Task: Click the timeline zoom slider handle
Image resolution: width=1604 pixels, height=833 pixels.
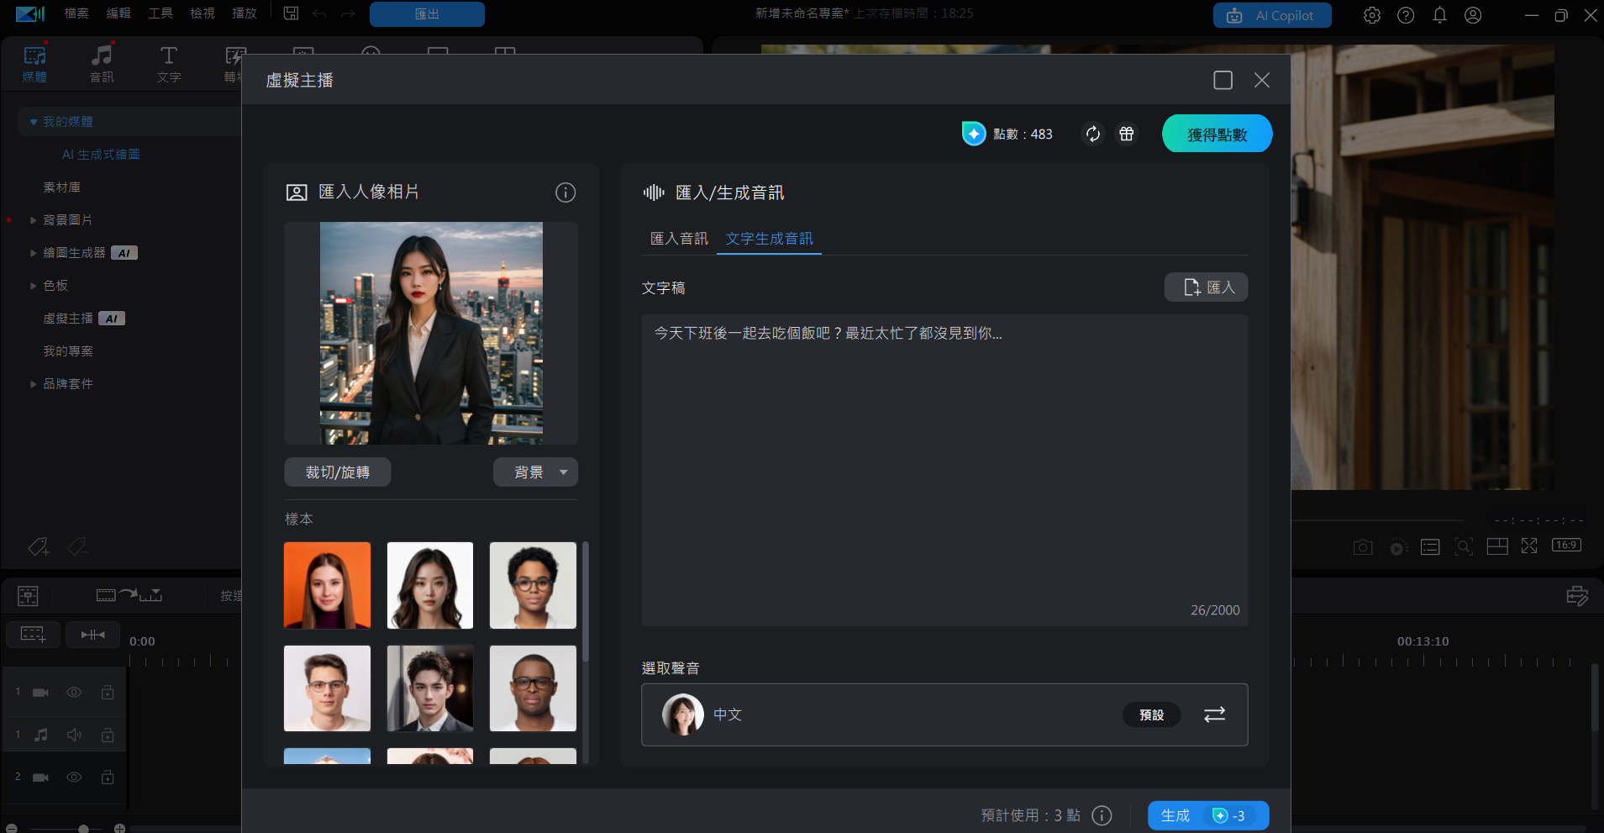Action: 83,829
